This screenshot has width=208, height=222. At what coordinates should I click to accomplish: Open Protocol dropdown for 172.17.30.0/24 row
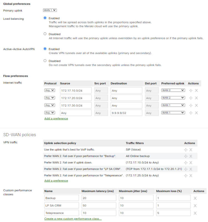tap(50, 105)
